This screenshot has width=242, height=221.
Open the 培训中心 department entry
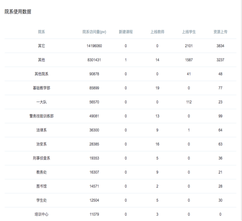click(x=41, y=214)
